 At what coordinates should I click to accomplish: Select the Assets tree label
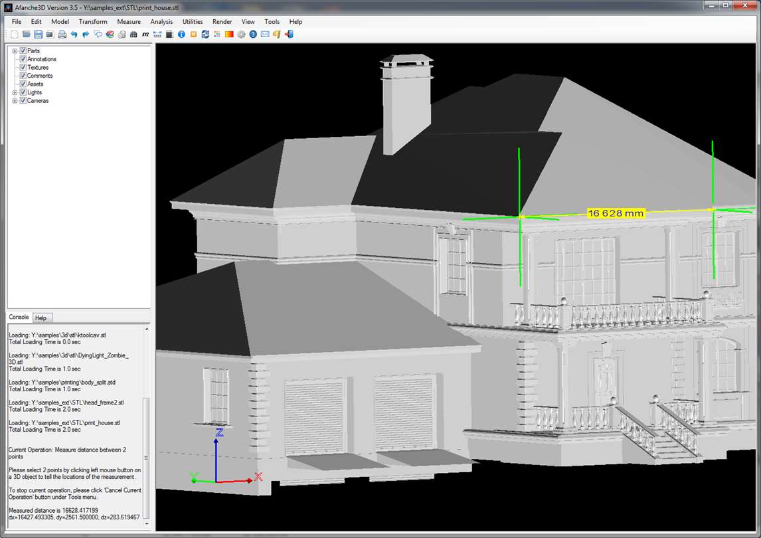click(x=35, y=84)
